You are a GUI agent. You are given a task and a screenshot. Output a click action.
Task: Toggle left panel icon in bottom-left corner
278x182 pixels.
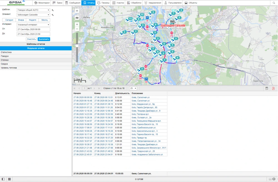3,179
